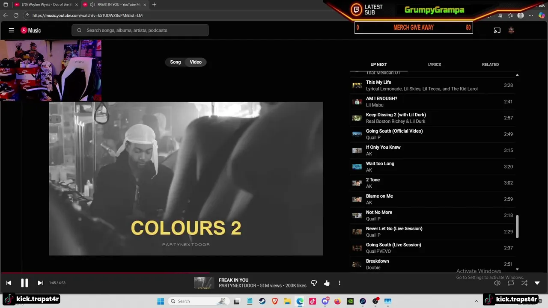Skip to next track
Viewport: 548px width, 308px height.
tap(40, 283)
